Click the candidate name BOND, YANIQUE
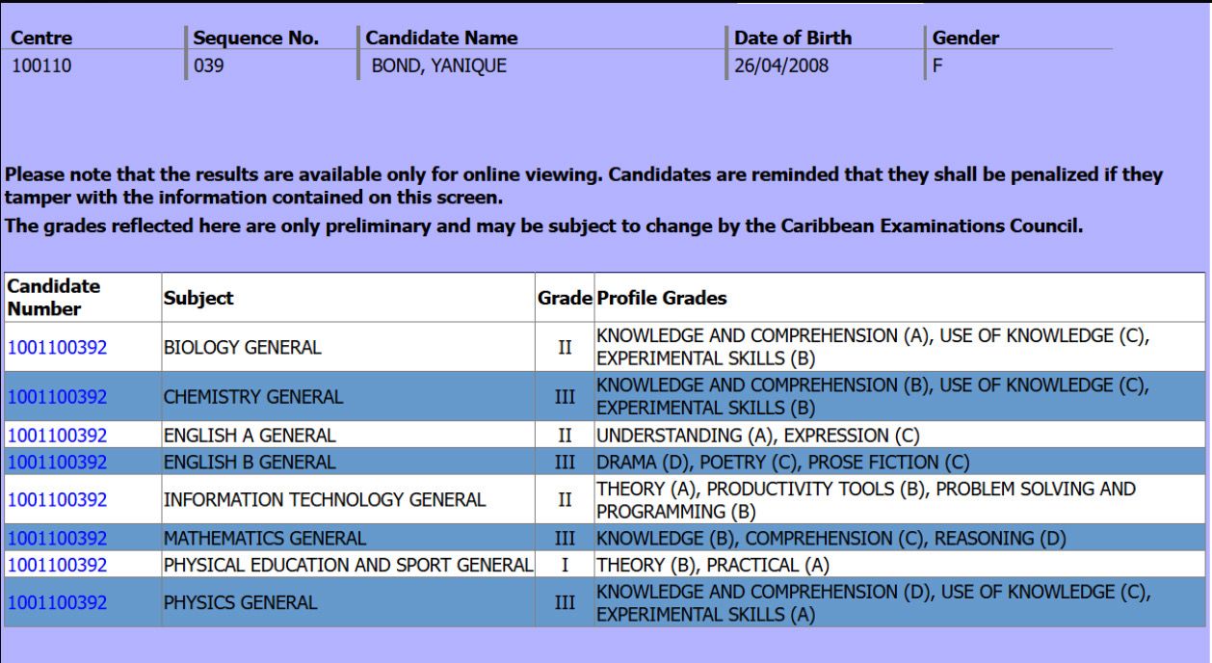The image size is (1212, 663). [438, 67]
